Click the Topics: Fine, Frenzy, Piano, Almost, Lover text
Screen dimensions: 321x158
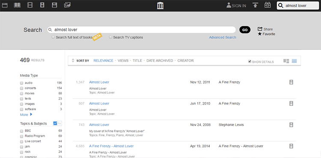point(116,135)
